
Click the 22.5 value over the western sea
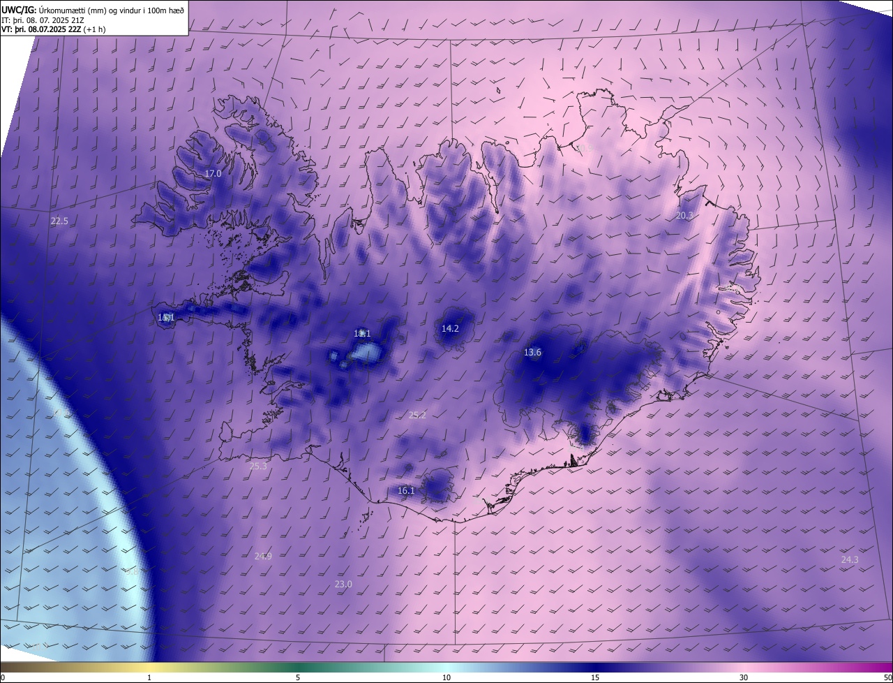[59, 221]
